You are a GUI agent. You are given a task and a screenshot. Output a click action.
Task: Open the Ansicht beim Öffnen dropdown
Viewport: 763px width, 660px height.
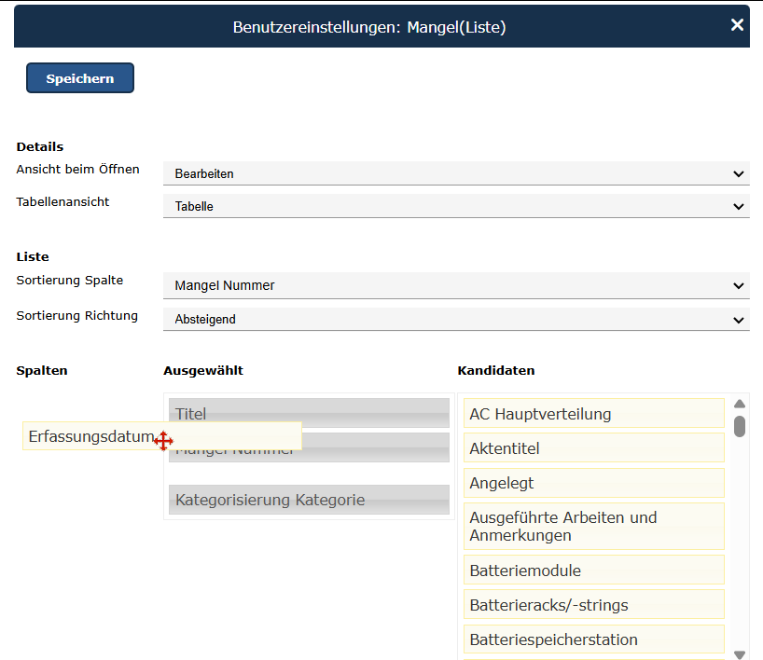[456, 173]
